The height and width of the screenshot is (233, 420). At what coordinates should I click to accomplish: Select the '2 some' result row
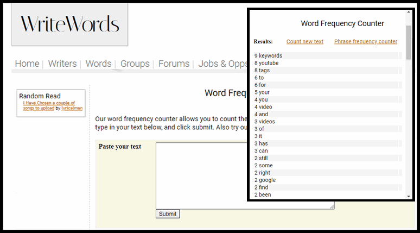click(328, 166)
